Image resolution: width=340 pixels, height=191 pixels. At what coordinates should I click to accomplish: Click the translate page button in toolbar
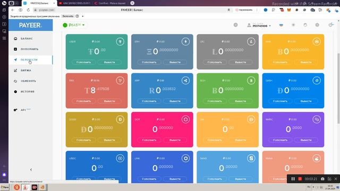coord(244,10)
